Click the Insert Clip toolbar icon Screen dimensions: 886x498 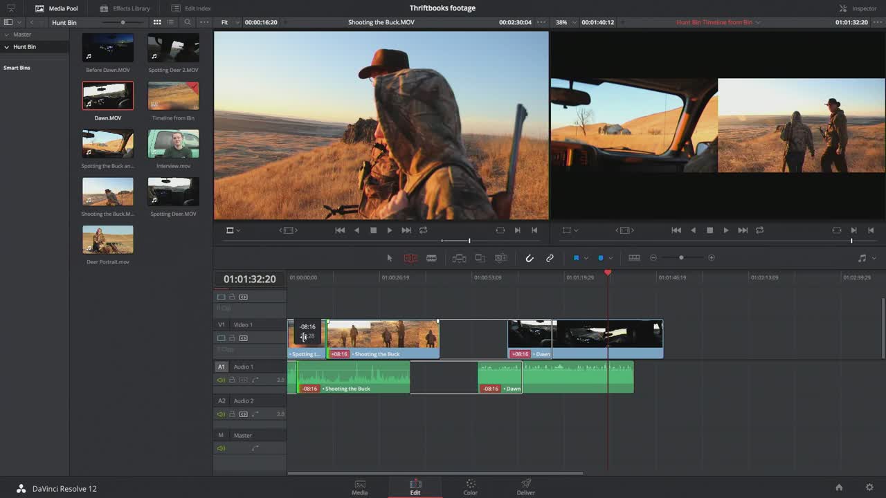pos(459,258)
